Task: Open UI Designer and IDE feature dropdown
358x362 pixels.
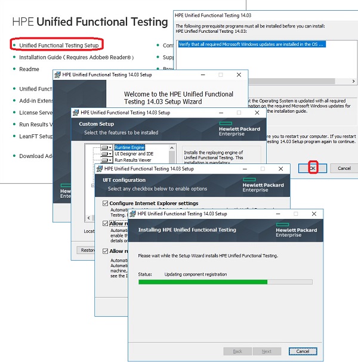Action: [x=106, y=154]
